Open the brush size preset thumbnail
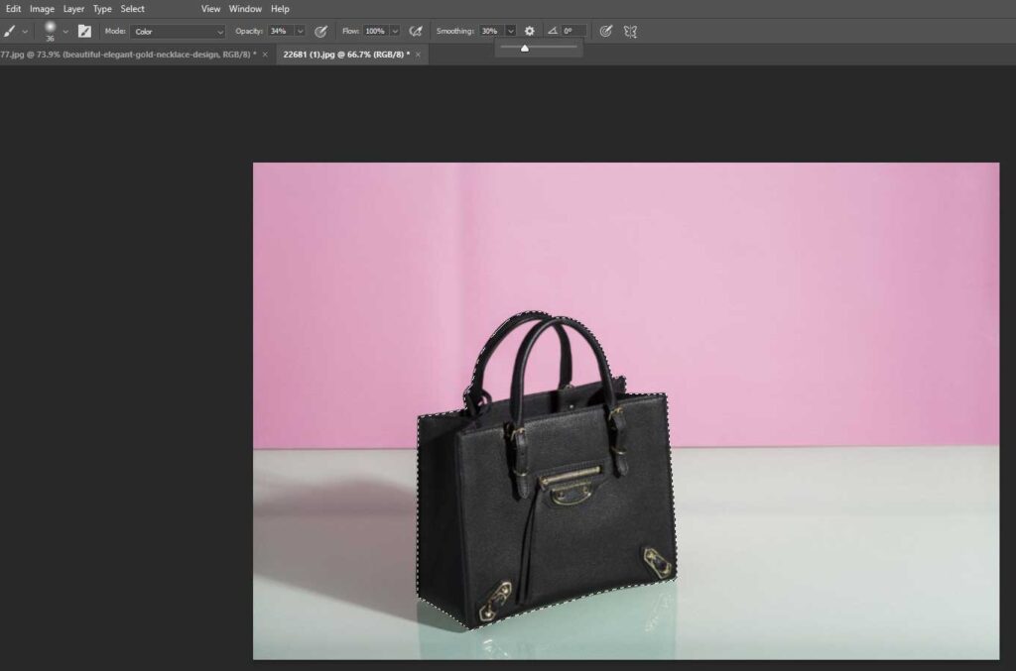 coord(50,29)
